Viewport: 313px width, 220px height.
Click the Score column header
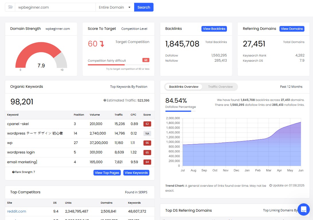pyautogui.click(x=147, y=115)
